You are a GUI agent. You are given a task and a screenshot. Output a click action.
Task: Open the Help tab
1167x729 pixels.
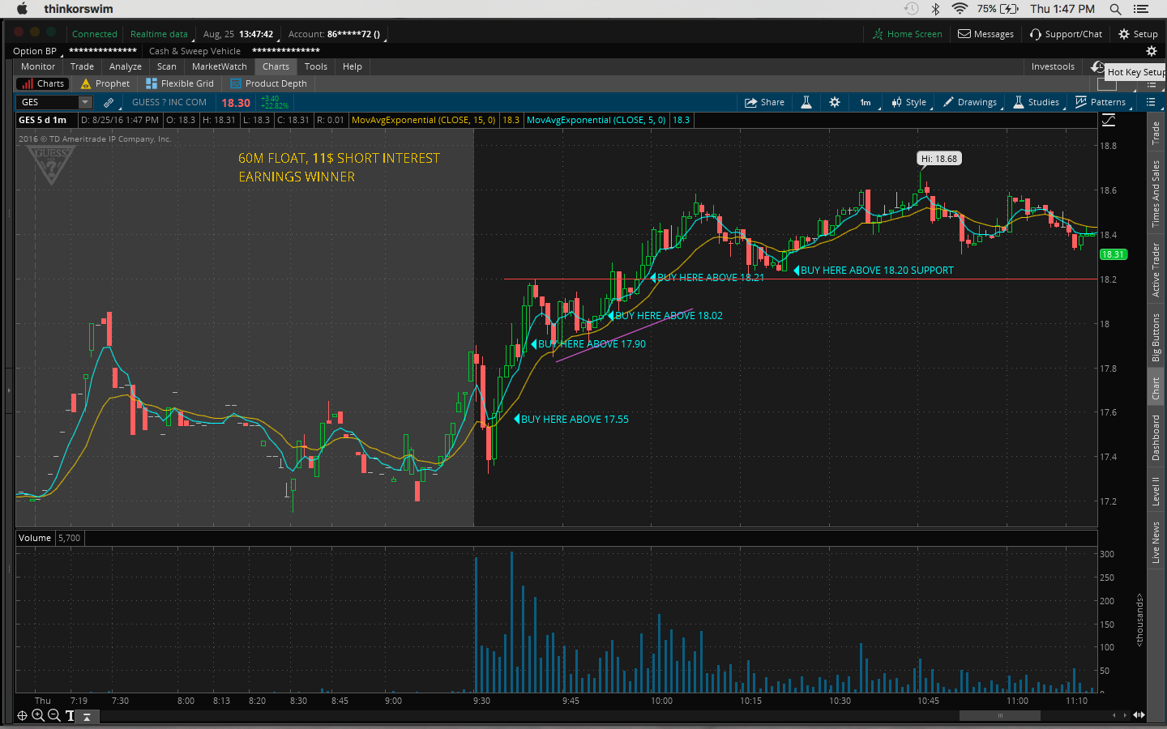(353, 66)
